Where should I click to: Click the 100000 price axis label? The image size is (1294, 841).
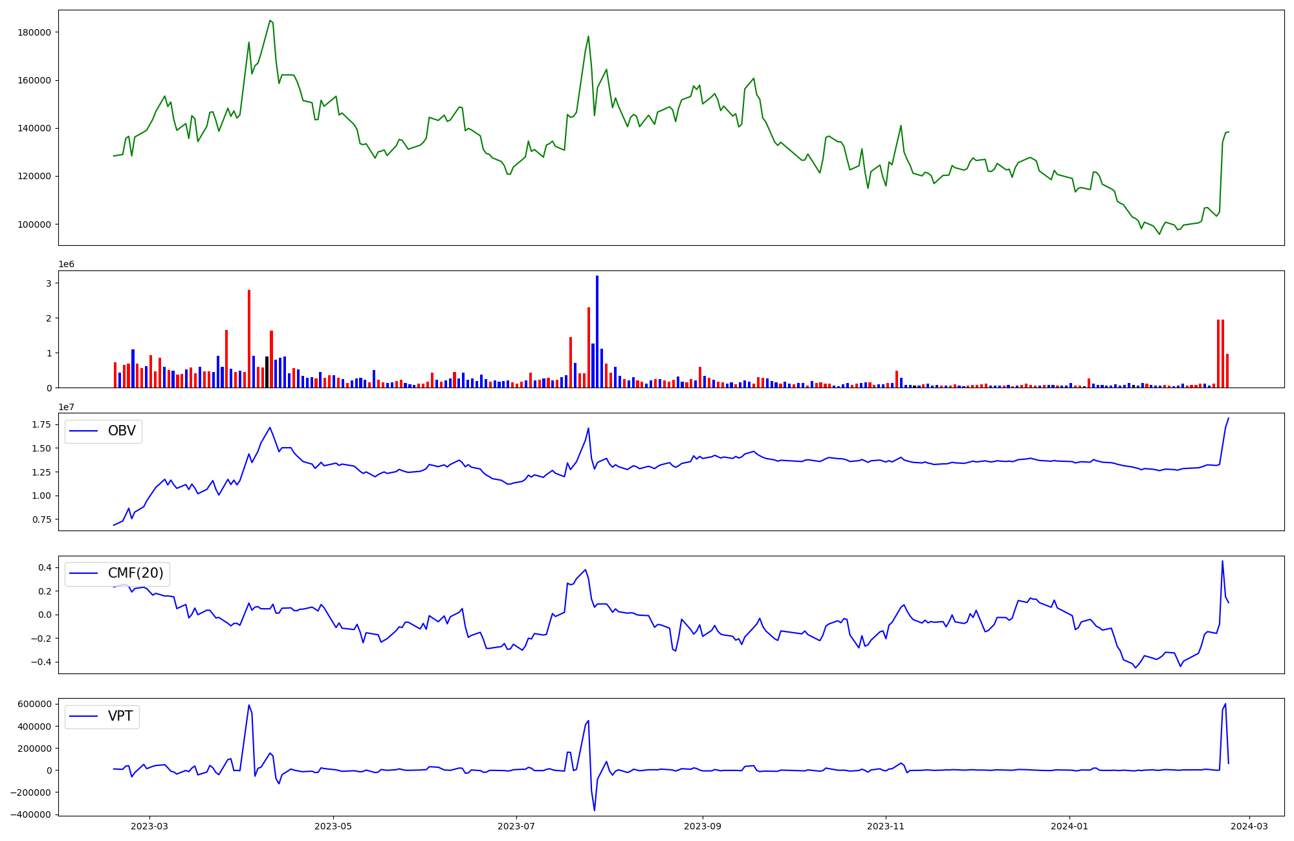34,224
